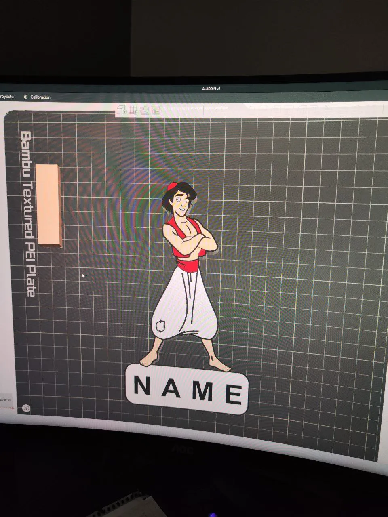Select the NAME base plate object
Viewport: 388px width, 517px height.
(x=187, y=389)
